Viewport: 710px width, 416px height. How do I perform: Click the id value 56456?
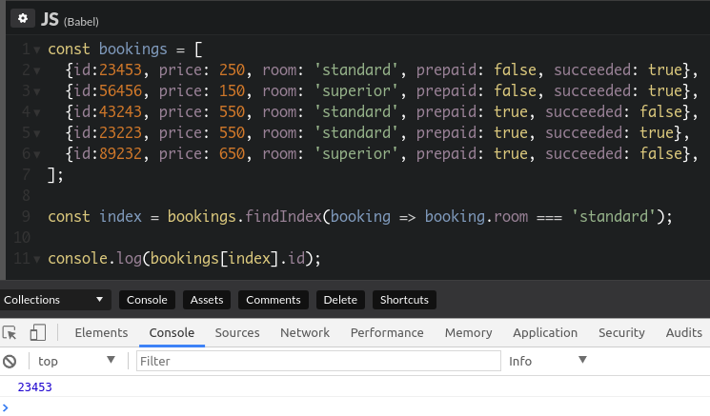(x=120, y=90)
